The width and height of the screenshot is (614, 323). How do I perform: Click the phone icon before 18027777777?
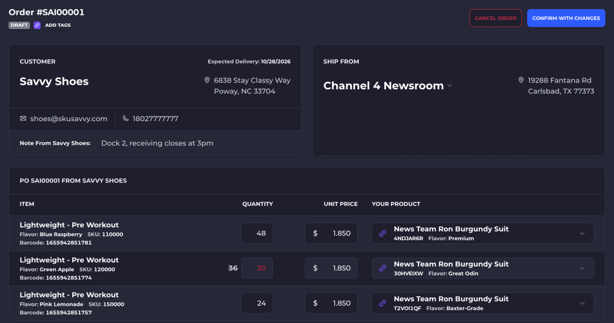click(x=126, y=118)
